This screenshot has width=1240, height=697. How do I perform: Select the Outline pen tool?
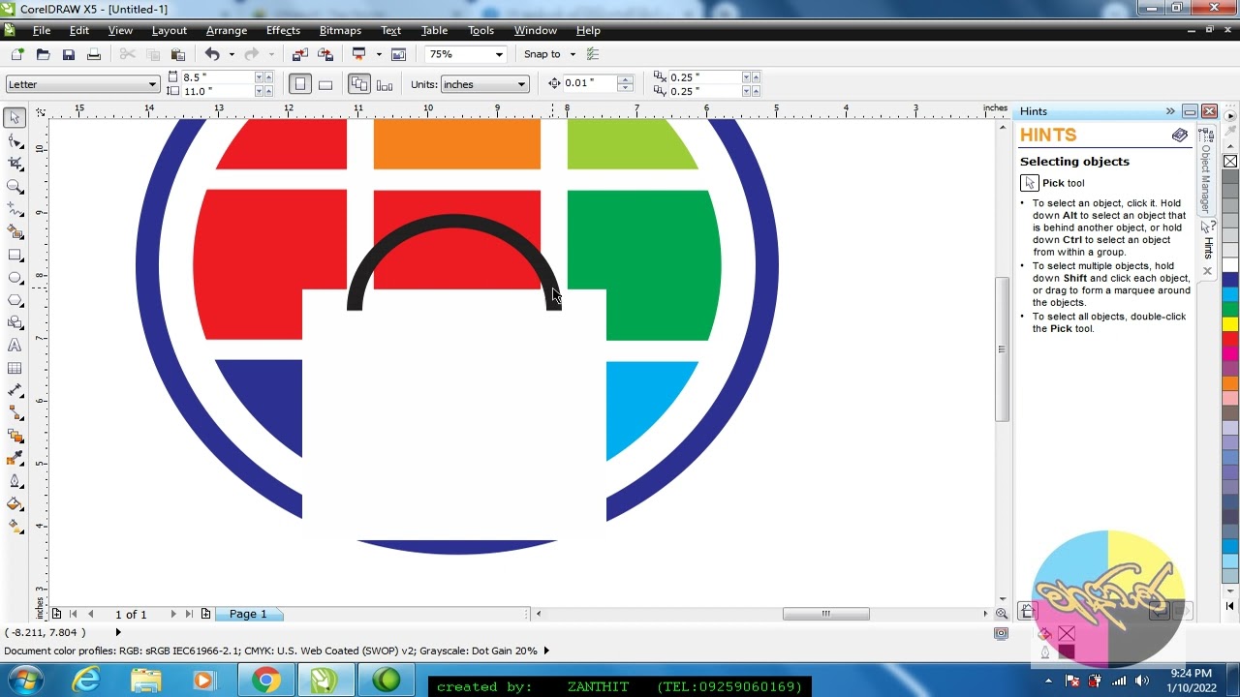(x=15, y=481)
